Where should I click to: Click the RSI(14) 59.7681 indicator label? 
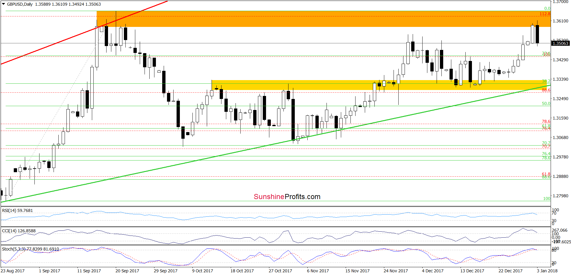coord(17,210)
